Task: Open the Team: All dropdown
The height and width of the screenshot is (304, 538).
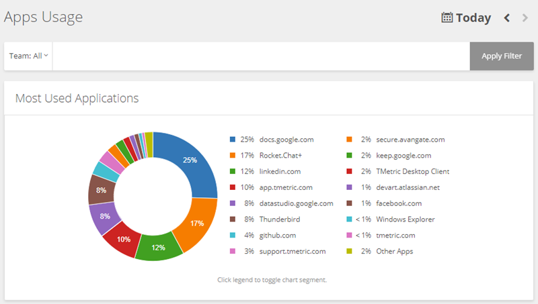Action: coord(28,56)
